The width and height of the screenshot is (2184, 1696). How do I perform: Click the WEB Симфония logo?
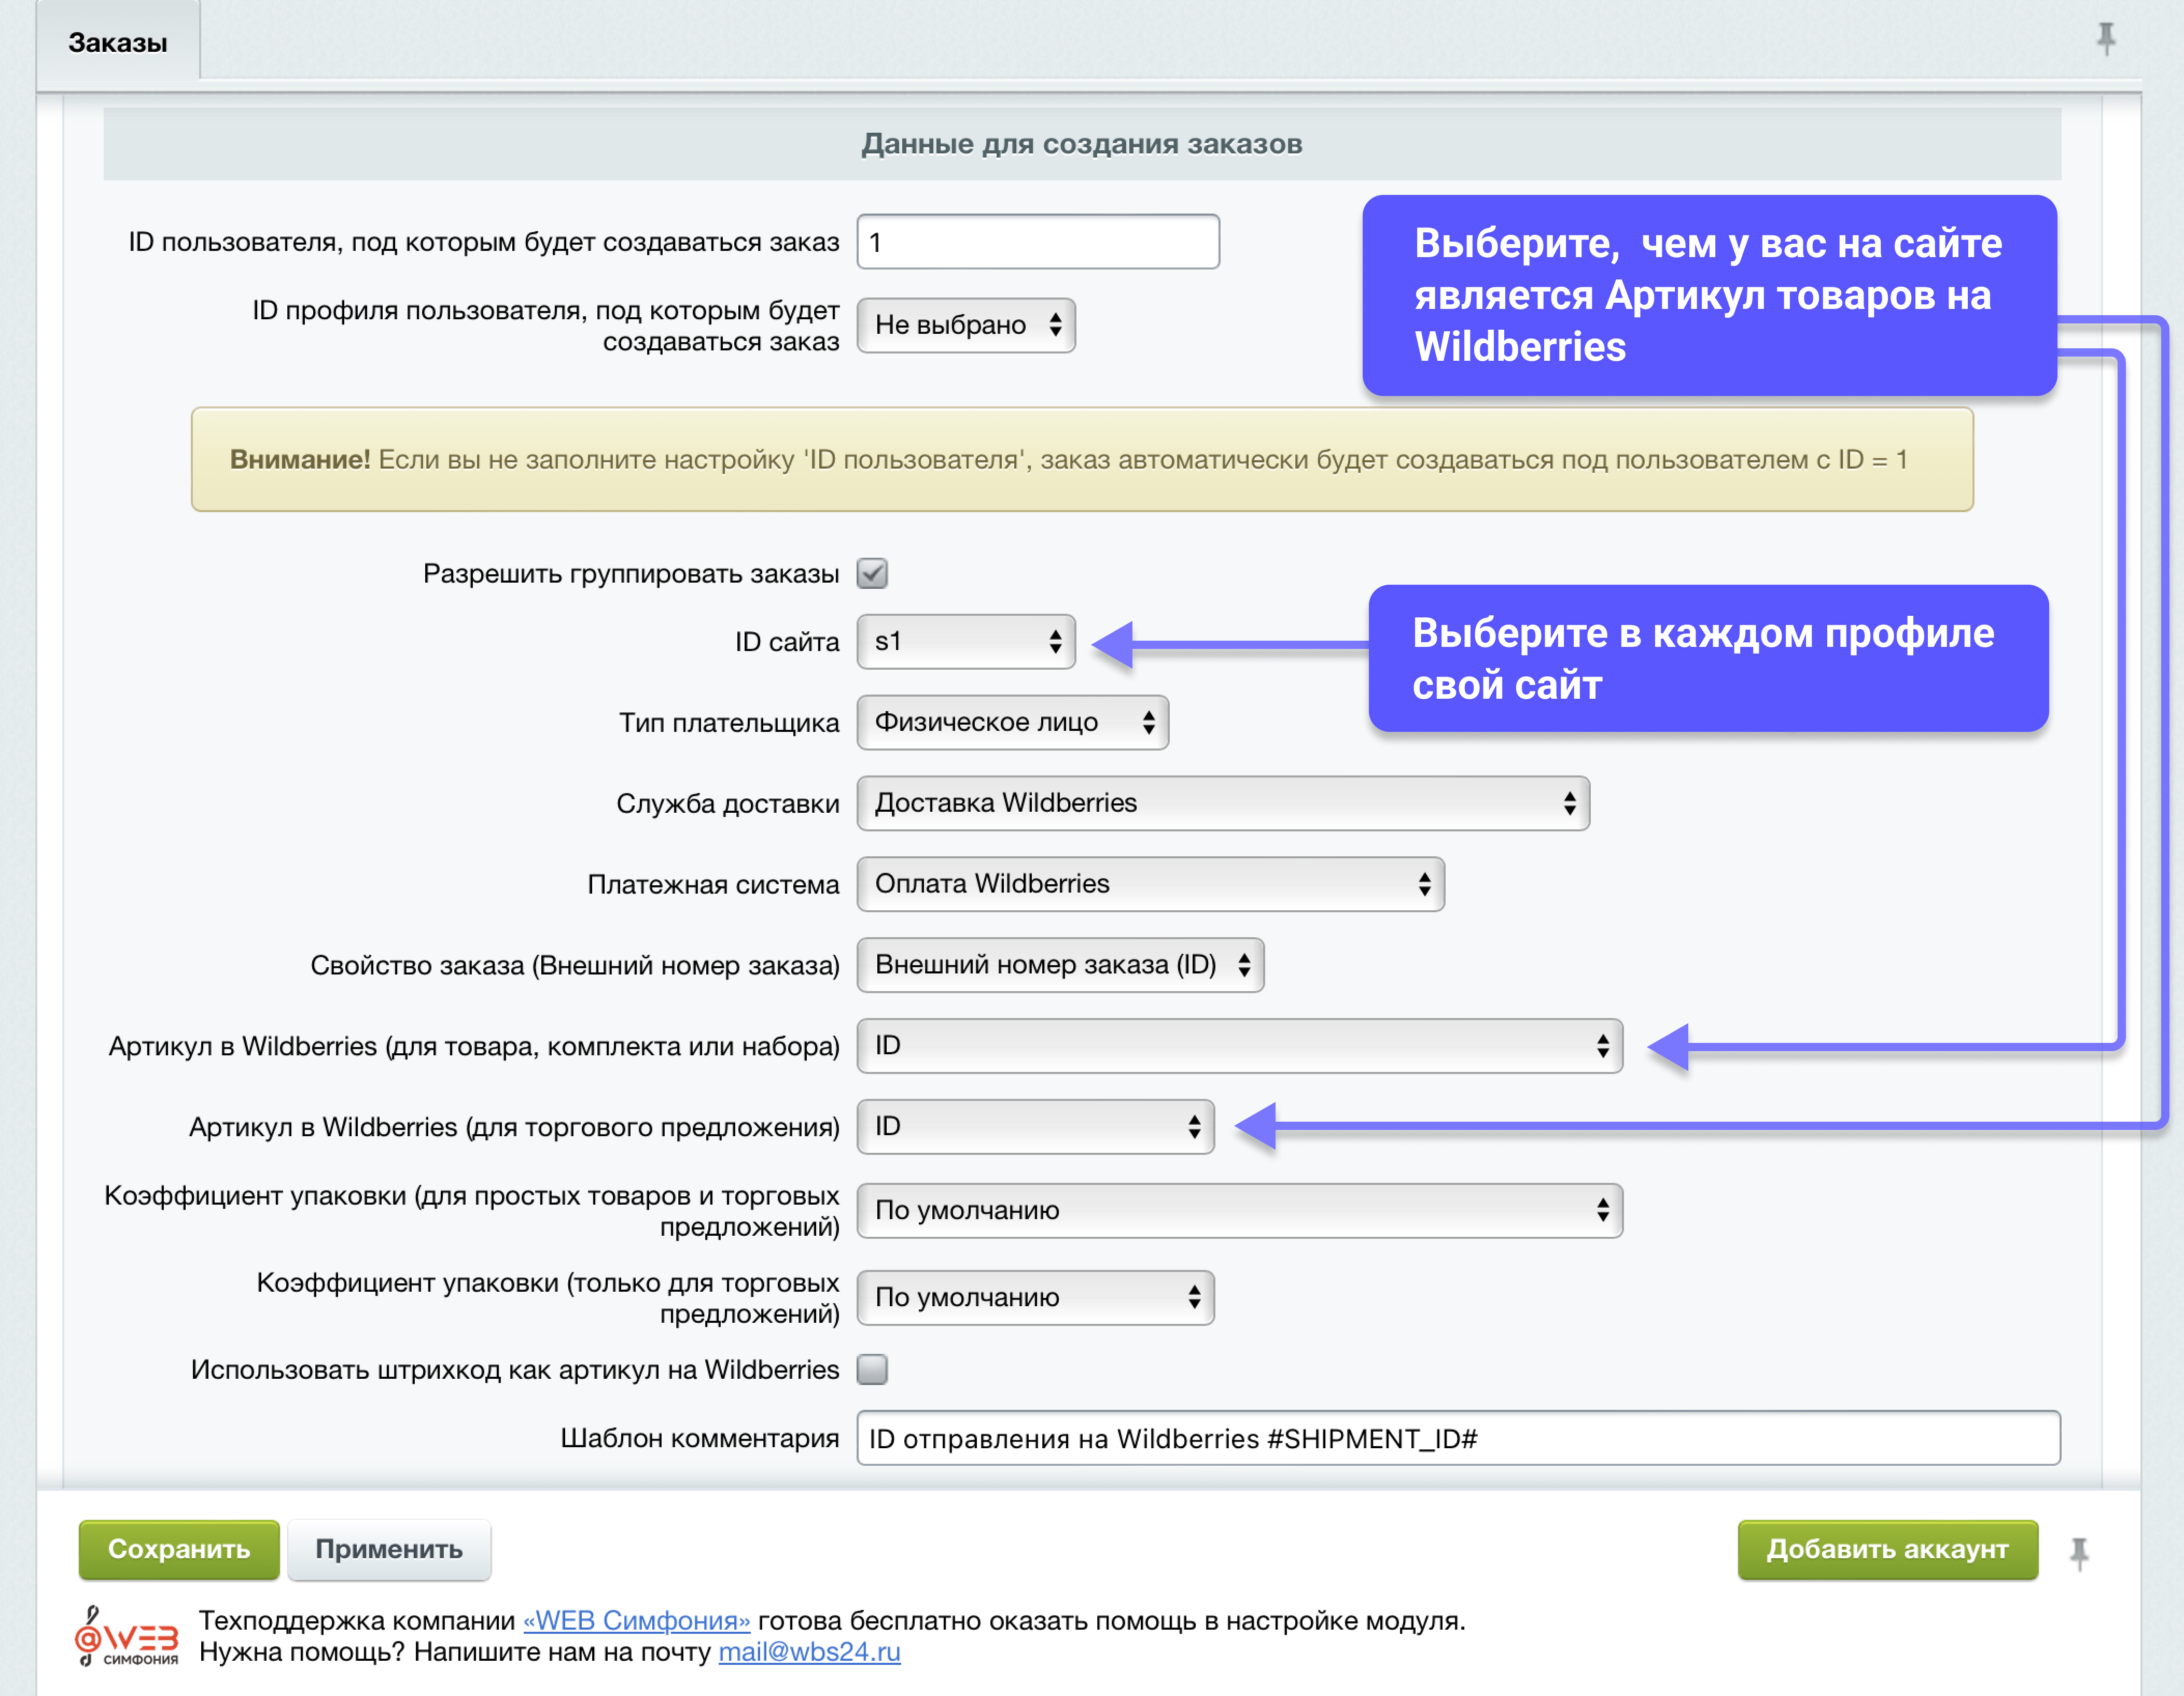tap(126, 1636)
